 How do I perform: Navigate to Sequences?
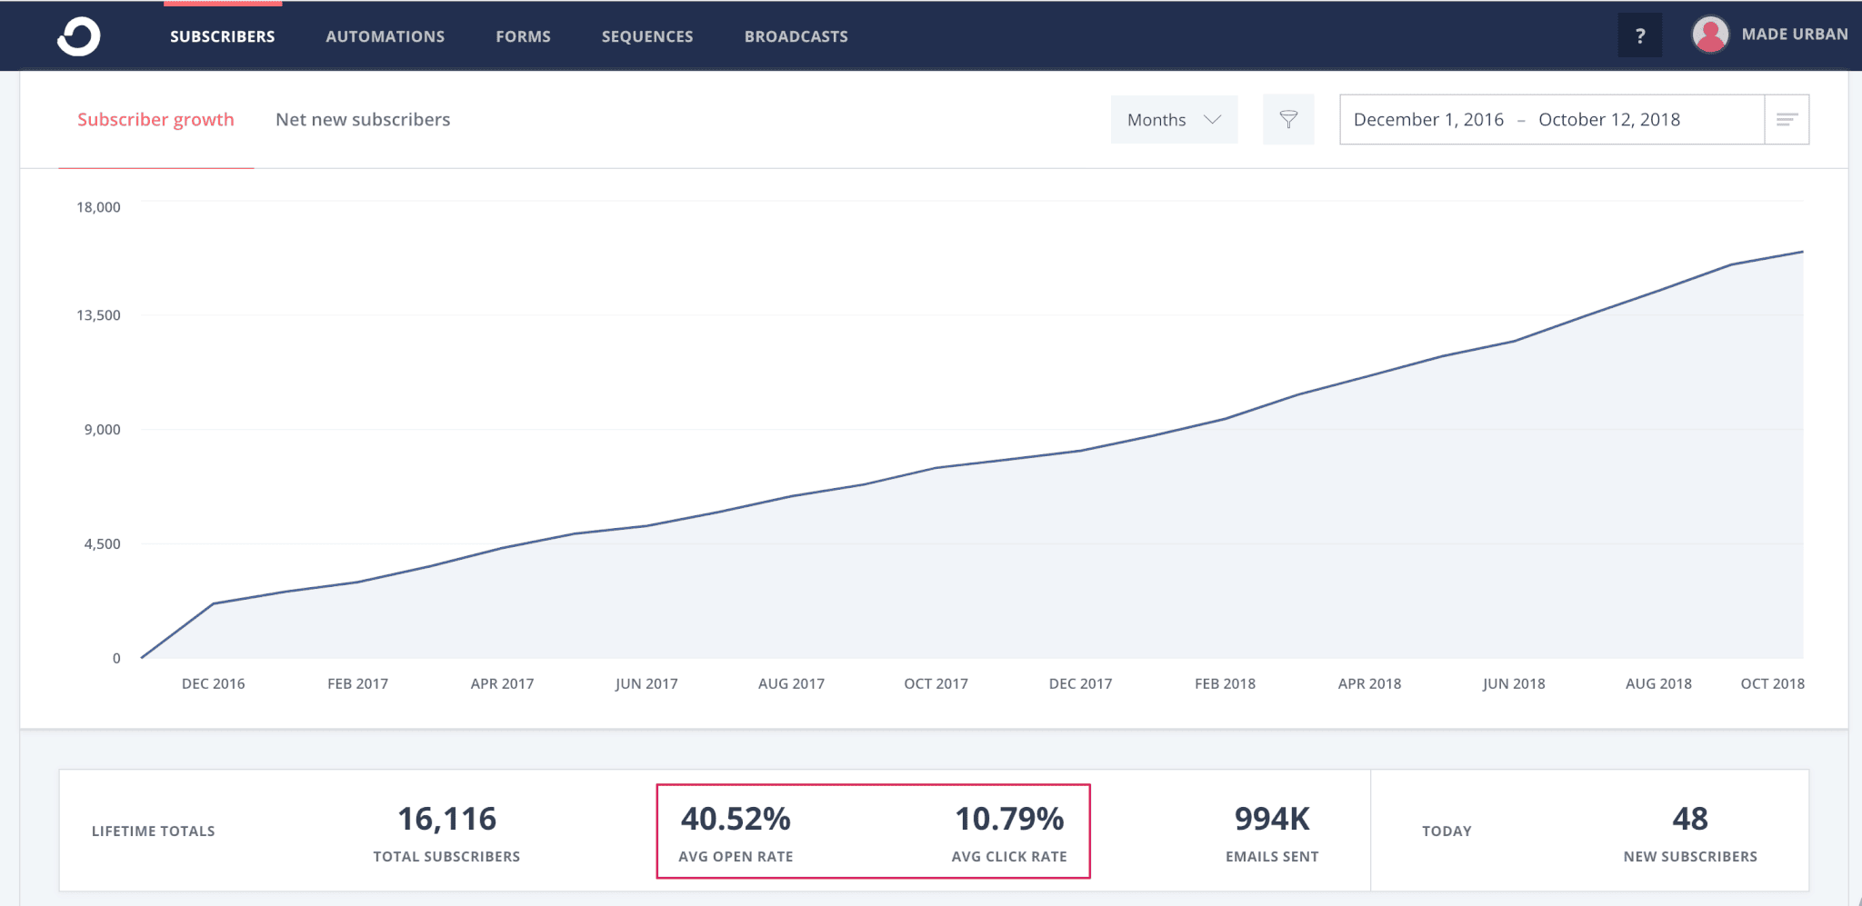pyautogui.click(x=647, y=36)
